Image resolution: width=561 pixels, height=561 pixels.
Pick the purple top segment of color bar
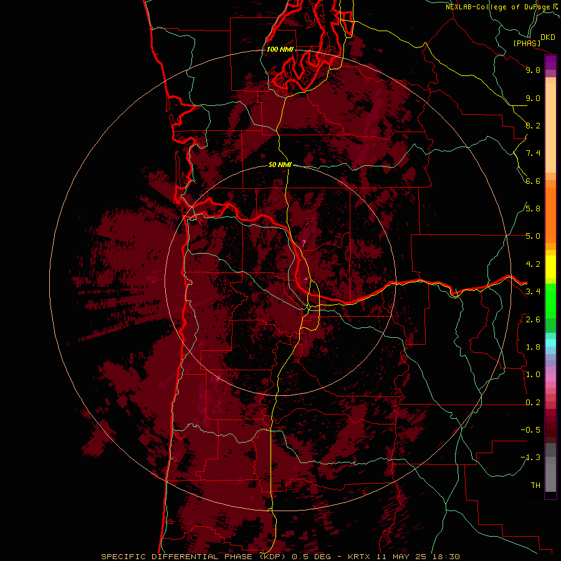click(x=550, y=62)
